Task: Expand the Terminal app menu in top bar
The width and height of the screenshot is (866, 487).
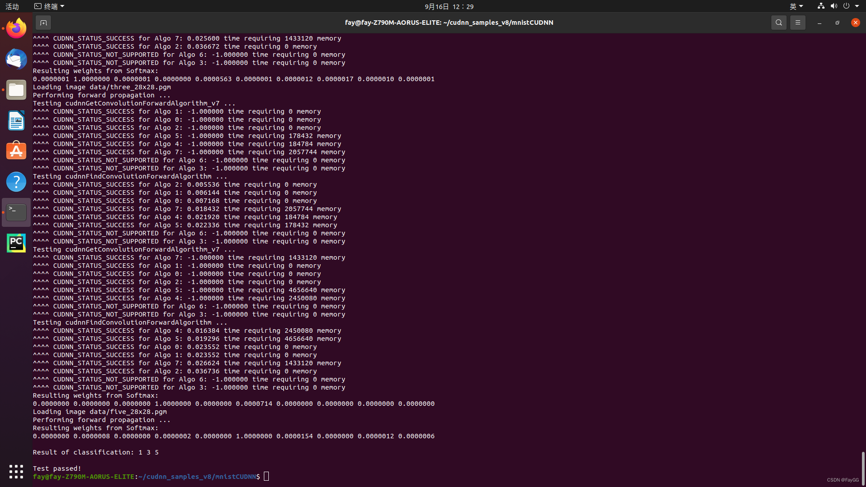Action: point(50,6)
